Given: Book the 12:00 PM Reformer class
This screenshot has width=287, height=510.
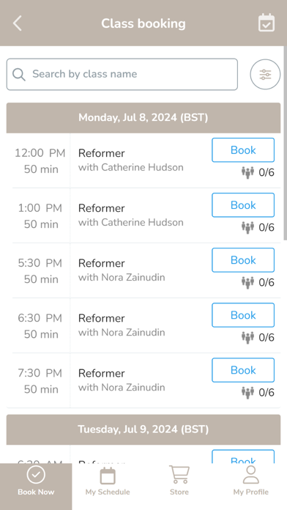Looking at the screenshot, I should coord(243,150).
